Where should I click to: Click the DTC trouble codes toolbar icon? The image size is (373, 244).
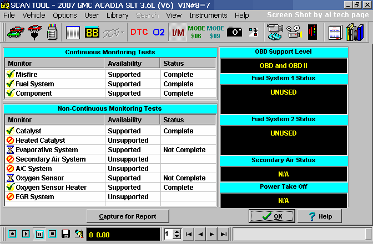click(x=139, y=32)
